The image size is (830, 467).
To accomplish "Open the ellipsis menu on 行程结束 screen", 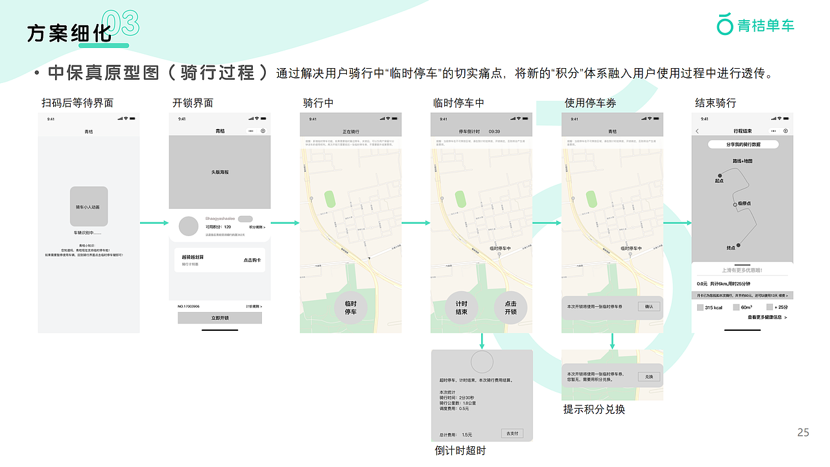I will pos(772,131).
